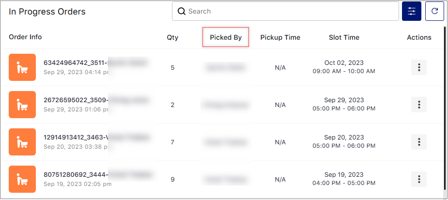448x200 pixels.
Task: Click cart icon for order 63424964742_3511
Action: (x=22, y=67)
